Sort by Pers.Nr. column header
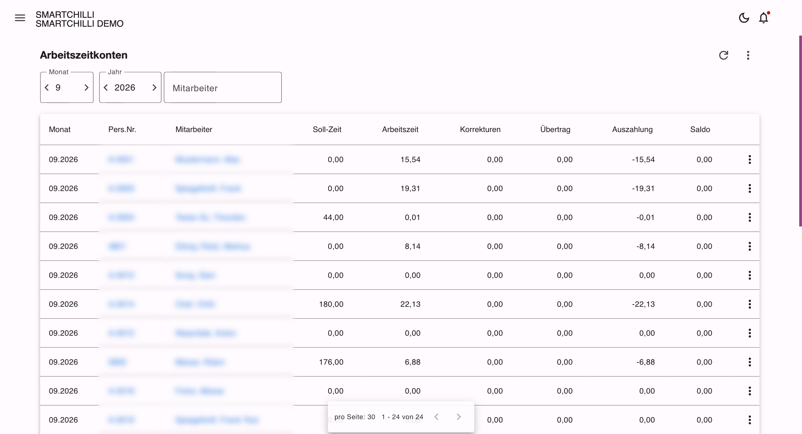Viewport: 802px width, 434px height. 122,129
